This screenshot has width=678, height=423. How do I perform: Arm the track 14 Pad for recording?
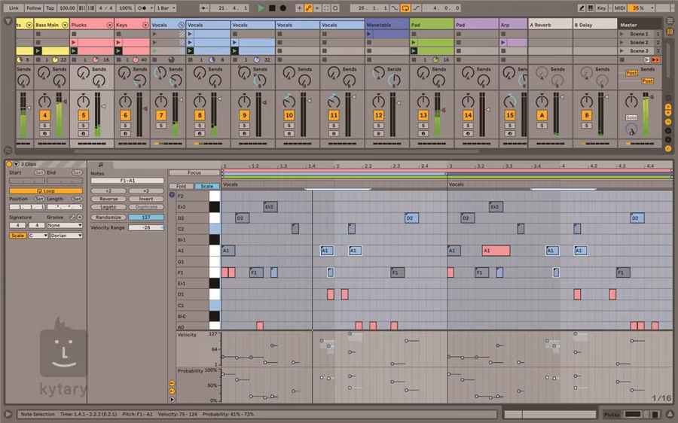tap(468, 133)
